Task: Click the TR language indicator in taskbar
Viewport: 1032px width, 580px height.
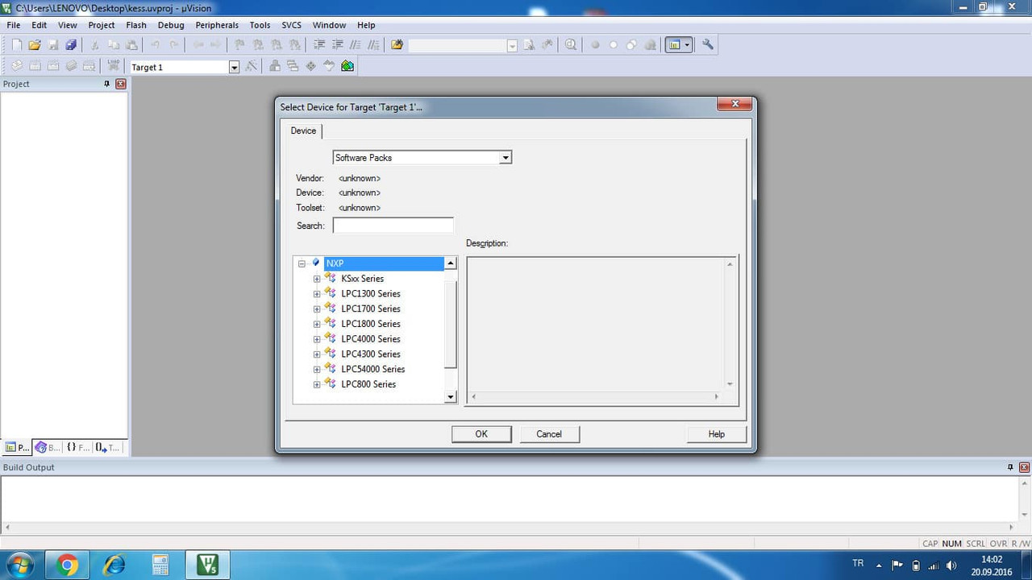Action: 858,564
